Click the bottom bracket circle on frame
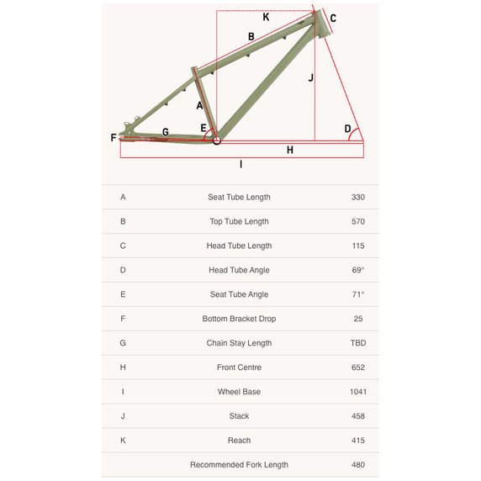 [217, 140]
